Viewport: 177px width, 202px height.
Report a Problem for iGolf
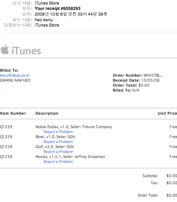(x=58, y=152)
